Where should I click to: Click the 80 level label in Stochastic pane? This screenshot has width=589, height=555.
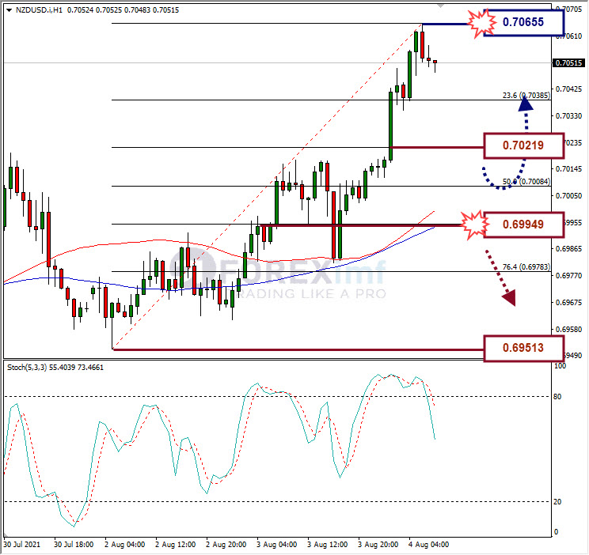[x=557, y=397]
